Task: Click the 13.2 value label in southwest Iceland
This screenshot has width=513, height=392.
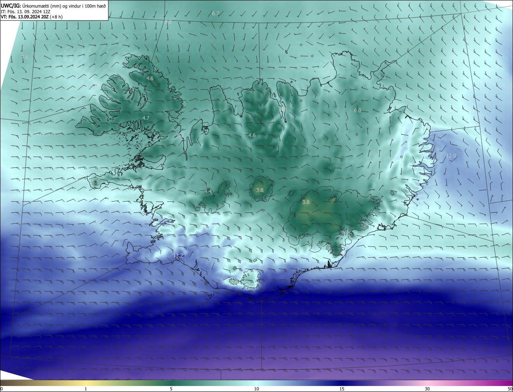Action: (178, 255)
